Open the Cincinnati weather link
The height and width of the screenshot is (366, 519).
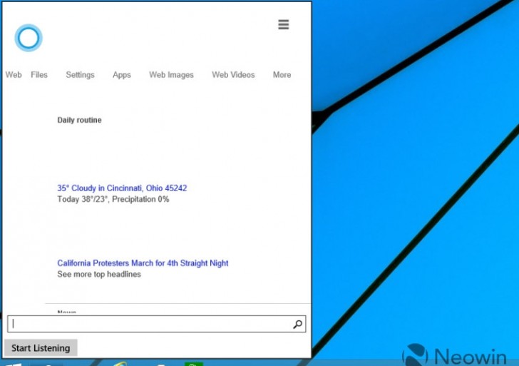[122, 188]
